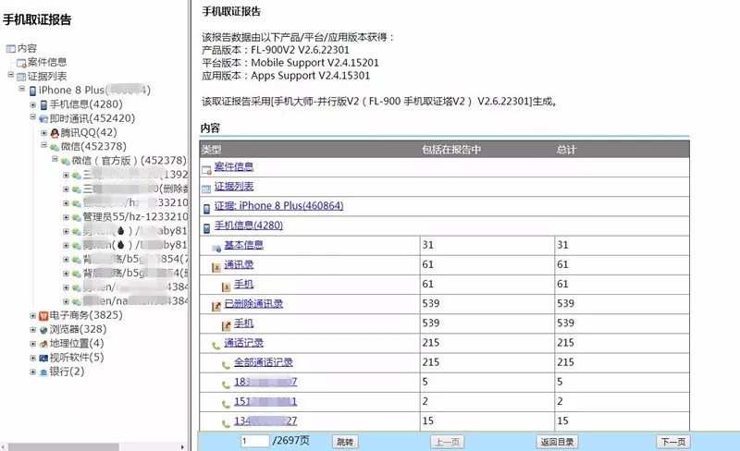Expand the 视听软件(5) tree node
The width and height of the screenshot is (740, 451).
(32, 358)
